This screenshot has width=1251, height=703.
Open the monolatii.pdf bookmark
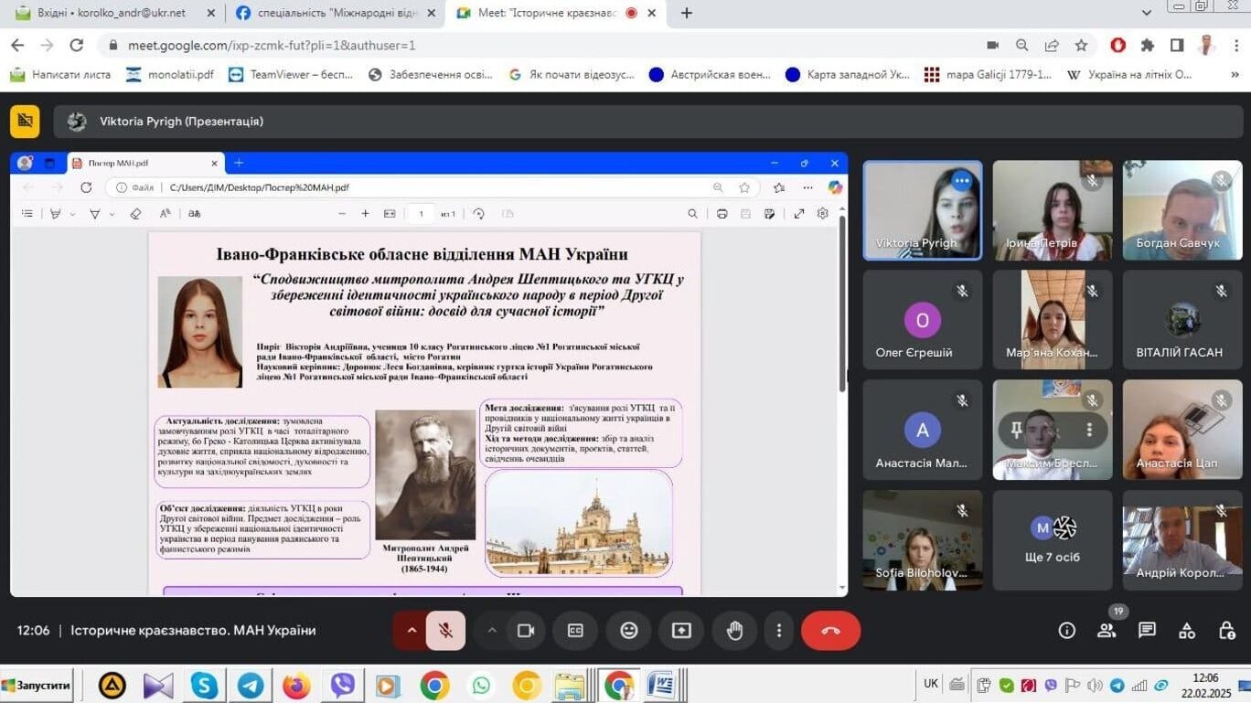click(170, 75)
